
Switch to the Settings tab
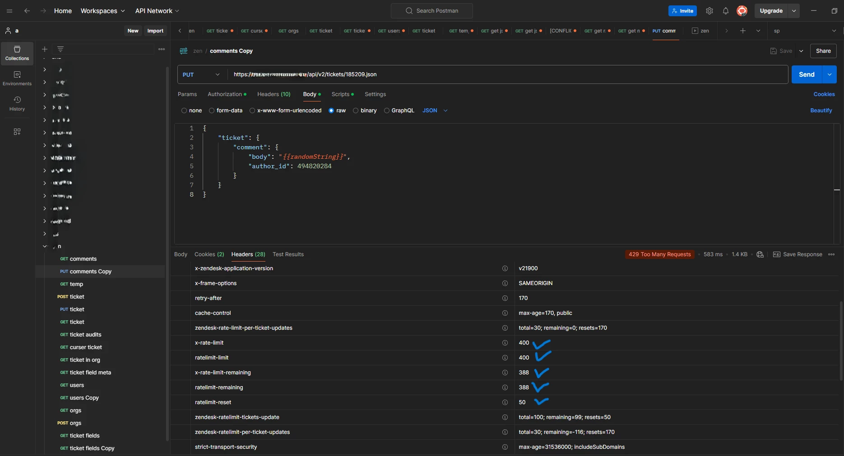(375, 94)
